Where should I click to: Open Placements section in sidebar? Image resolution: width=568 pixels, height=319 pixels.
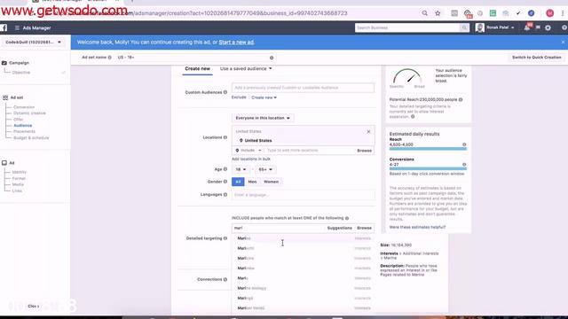[24, 132]
